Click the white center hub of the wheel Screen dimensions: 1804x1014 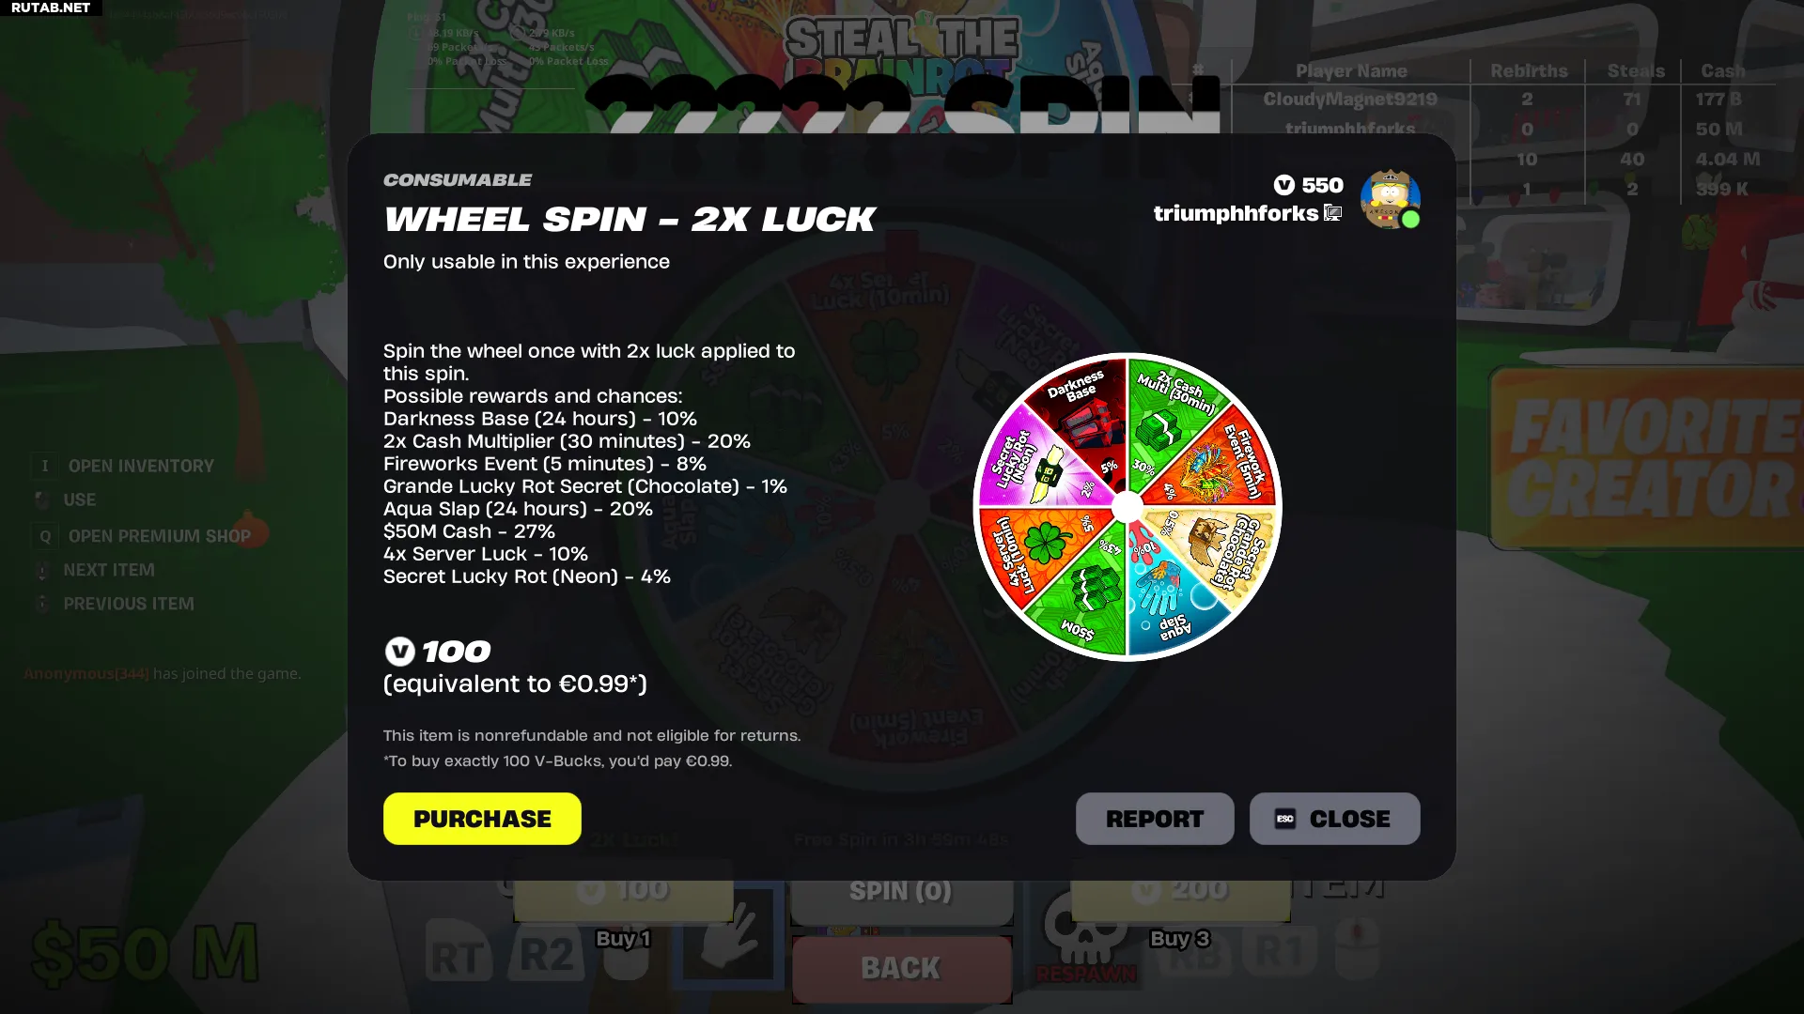pos(1127,507)
